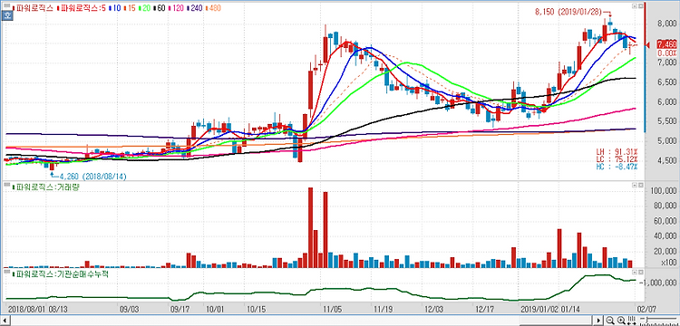Screen dimensions: 680x326
Task: Open the 거래량 pane dropdown button
Action: [x=635, y=186]
